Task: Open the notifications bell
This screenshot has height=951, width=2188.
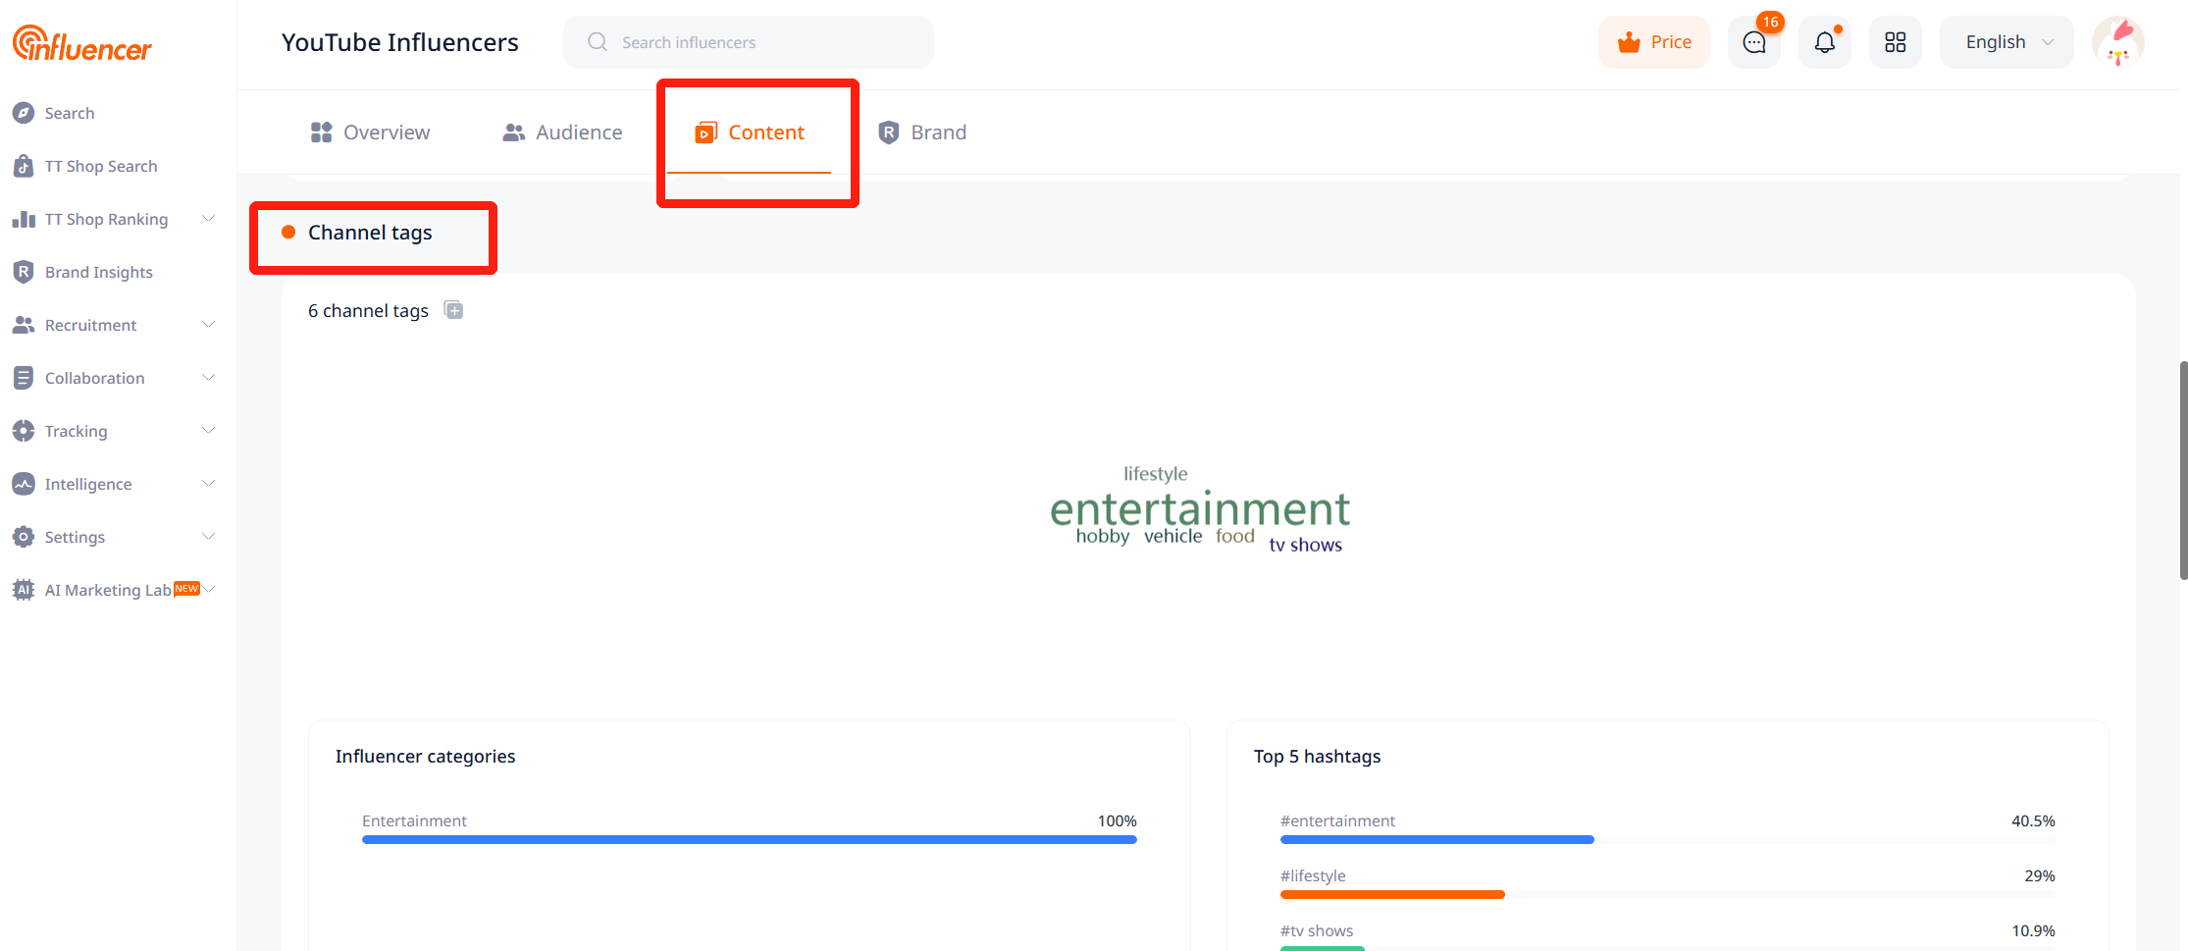Action: click(x=1824, y=42)
